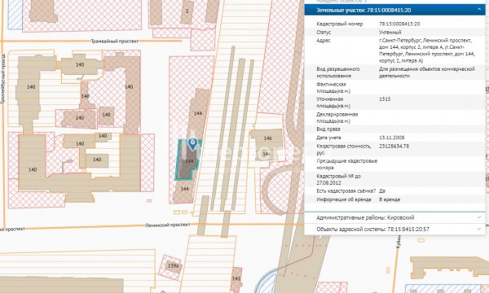Image resolution: width=489 pixels, height=293 pixels.
Task: Click building 146 on the map
Action: pos(267,138)
